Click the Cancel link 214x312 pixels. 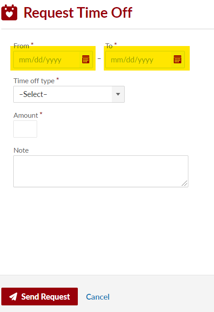pyautogui.click(x=98, y=297)
